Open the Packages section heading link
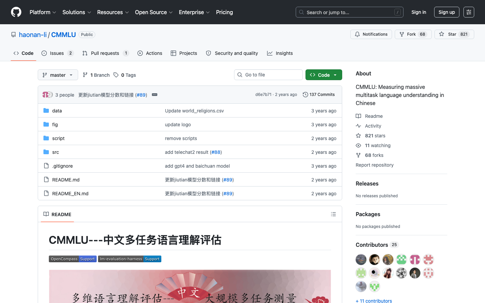This screenshot has width=485, height=303. [368, 214]
